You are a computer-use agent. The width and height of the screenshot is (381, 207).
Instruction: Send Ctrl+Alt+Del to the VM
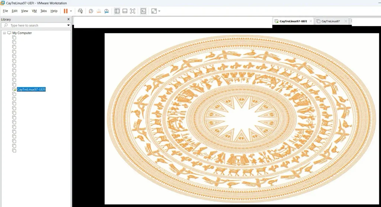pos(80,11)
